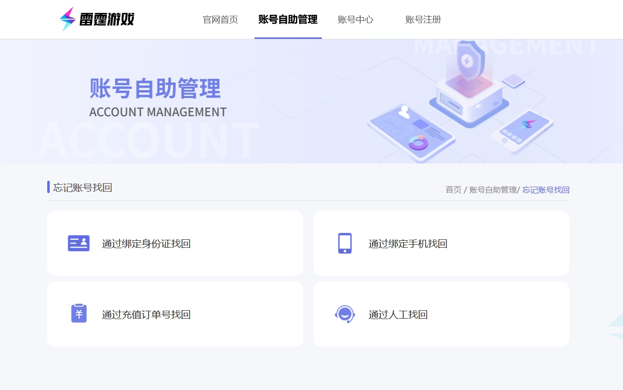The height and width of the screenshot is (390, 623).
Task: Choose 通过绑定手机找回 option text
Action: (408, 244)
